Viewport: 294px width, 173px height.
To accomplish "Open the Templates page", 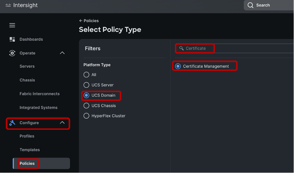I will [x=30, y=150].
